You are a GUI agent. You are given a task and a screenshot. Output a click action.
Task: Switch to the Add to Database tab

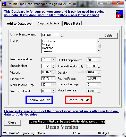tap(19, 24)
